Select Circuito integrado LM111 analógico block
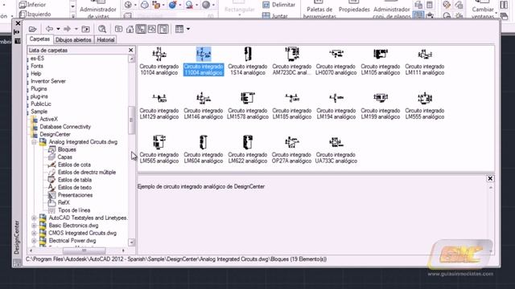515x289 pixels. click(425, 62)
